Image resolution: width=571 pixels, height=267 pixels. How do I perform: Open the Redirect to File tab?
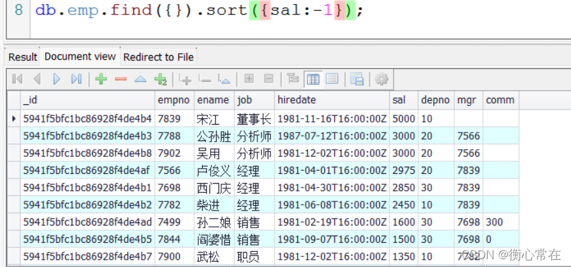point(158,57)
